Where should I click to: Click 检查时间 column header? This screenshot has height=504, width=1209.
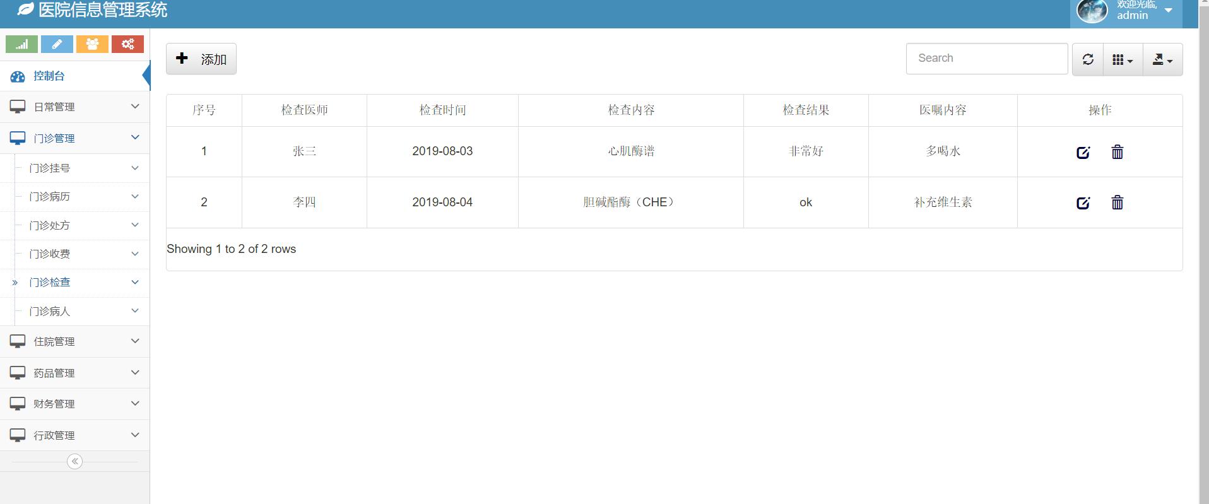(x=442, y=110)
